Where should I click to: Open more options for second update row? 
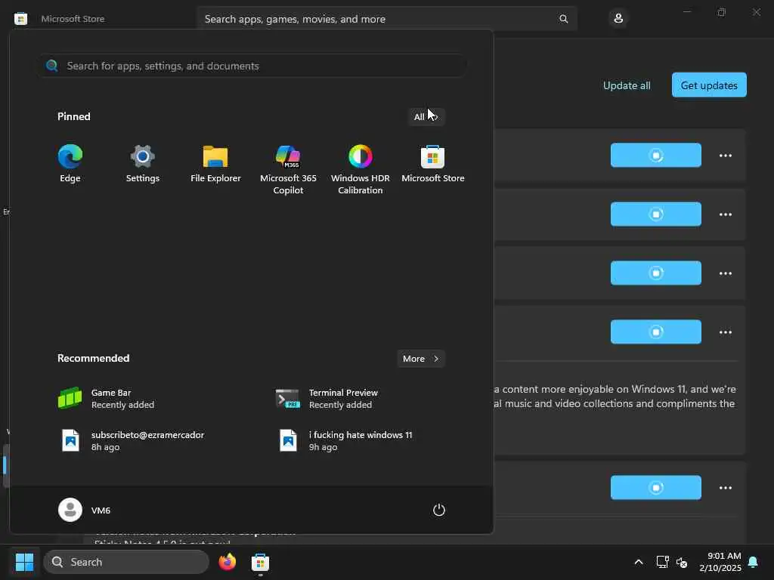coord(725,214)
